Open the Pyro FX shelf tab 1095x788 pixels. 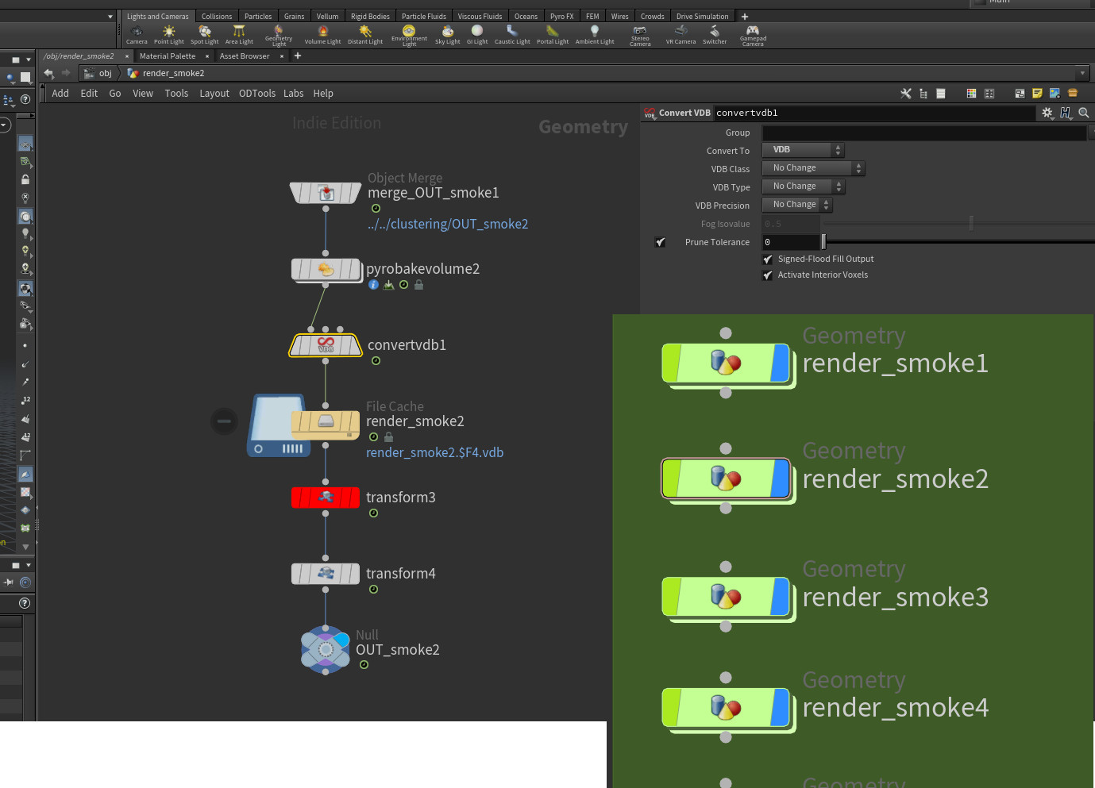561,17
